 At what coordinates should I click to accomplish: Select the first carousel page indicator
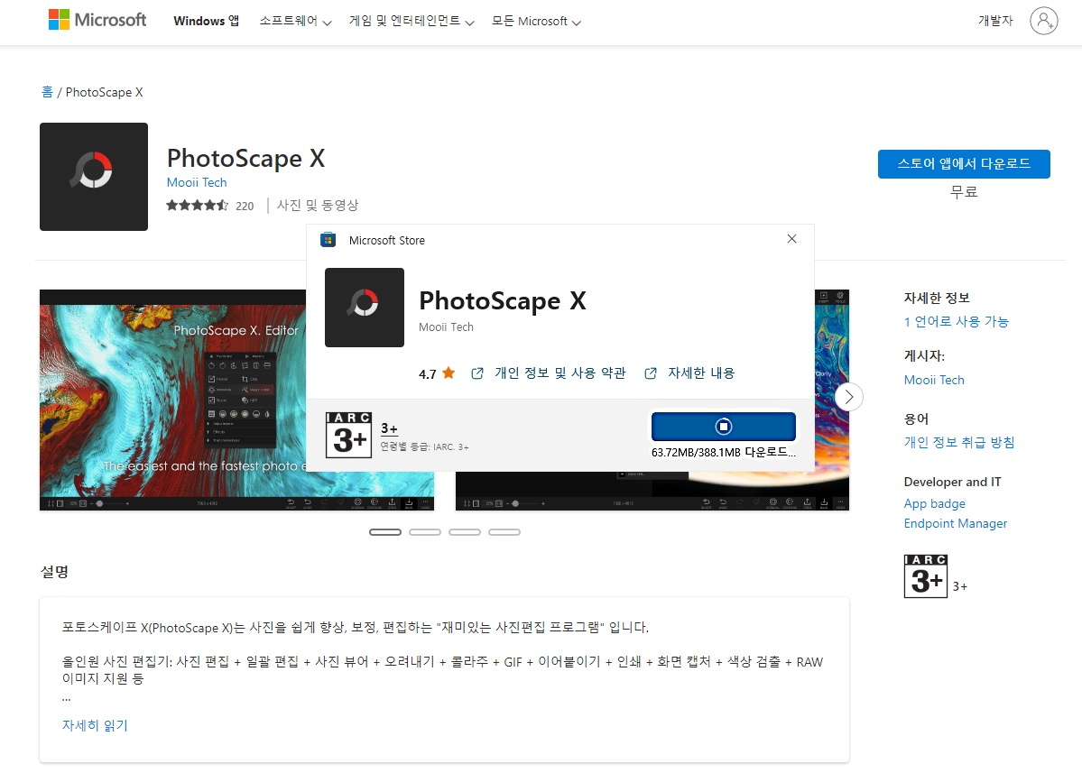point(385,532)
